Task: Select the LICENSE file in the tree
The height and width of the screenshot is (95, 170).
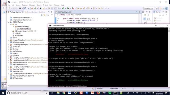Action: click(x=18, y=34)
